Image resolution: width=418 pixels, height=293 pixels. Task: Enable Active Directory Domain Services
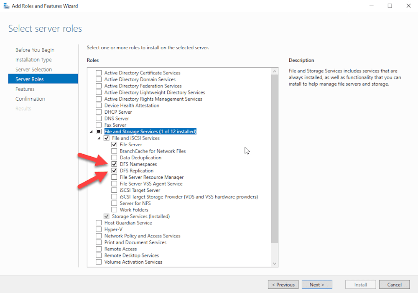click(x=99, y=79)
